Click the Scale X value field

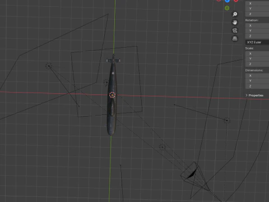point(257,54)
